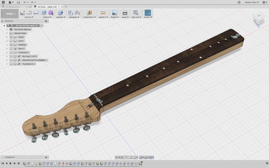Choose the Offset Plane construct icon
Viewport: 269px width, 168px height.
click(x=89, y=13)
